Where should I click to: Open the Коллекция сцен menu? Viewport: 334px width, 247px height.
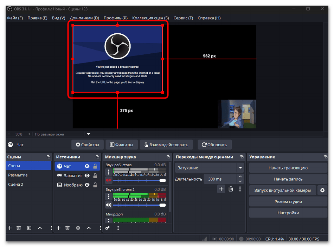click(x=150, y=18)
